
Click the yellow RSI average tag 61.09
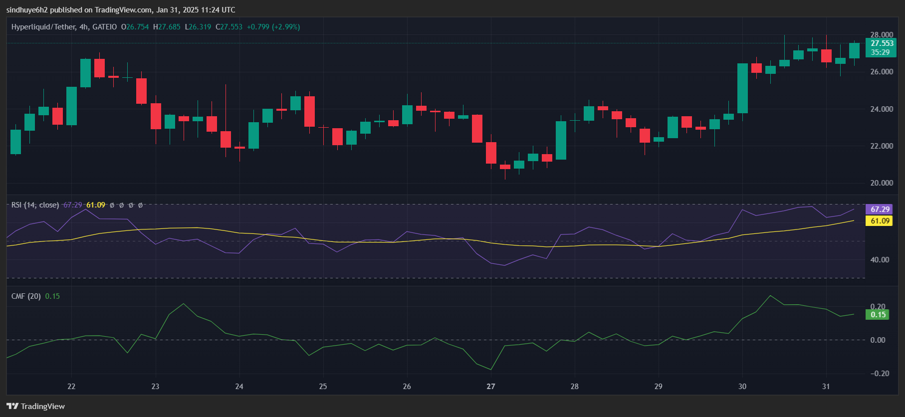880,221
